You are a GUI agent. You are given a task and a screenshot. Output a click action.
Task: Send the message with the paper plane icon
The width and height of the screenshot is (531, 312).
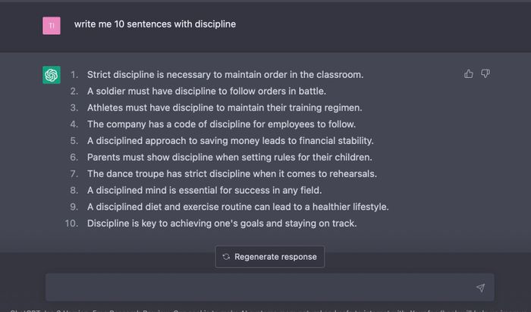tap(480, 288)
